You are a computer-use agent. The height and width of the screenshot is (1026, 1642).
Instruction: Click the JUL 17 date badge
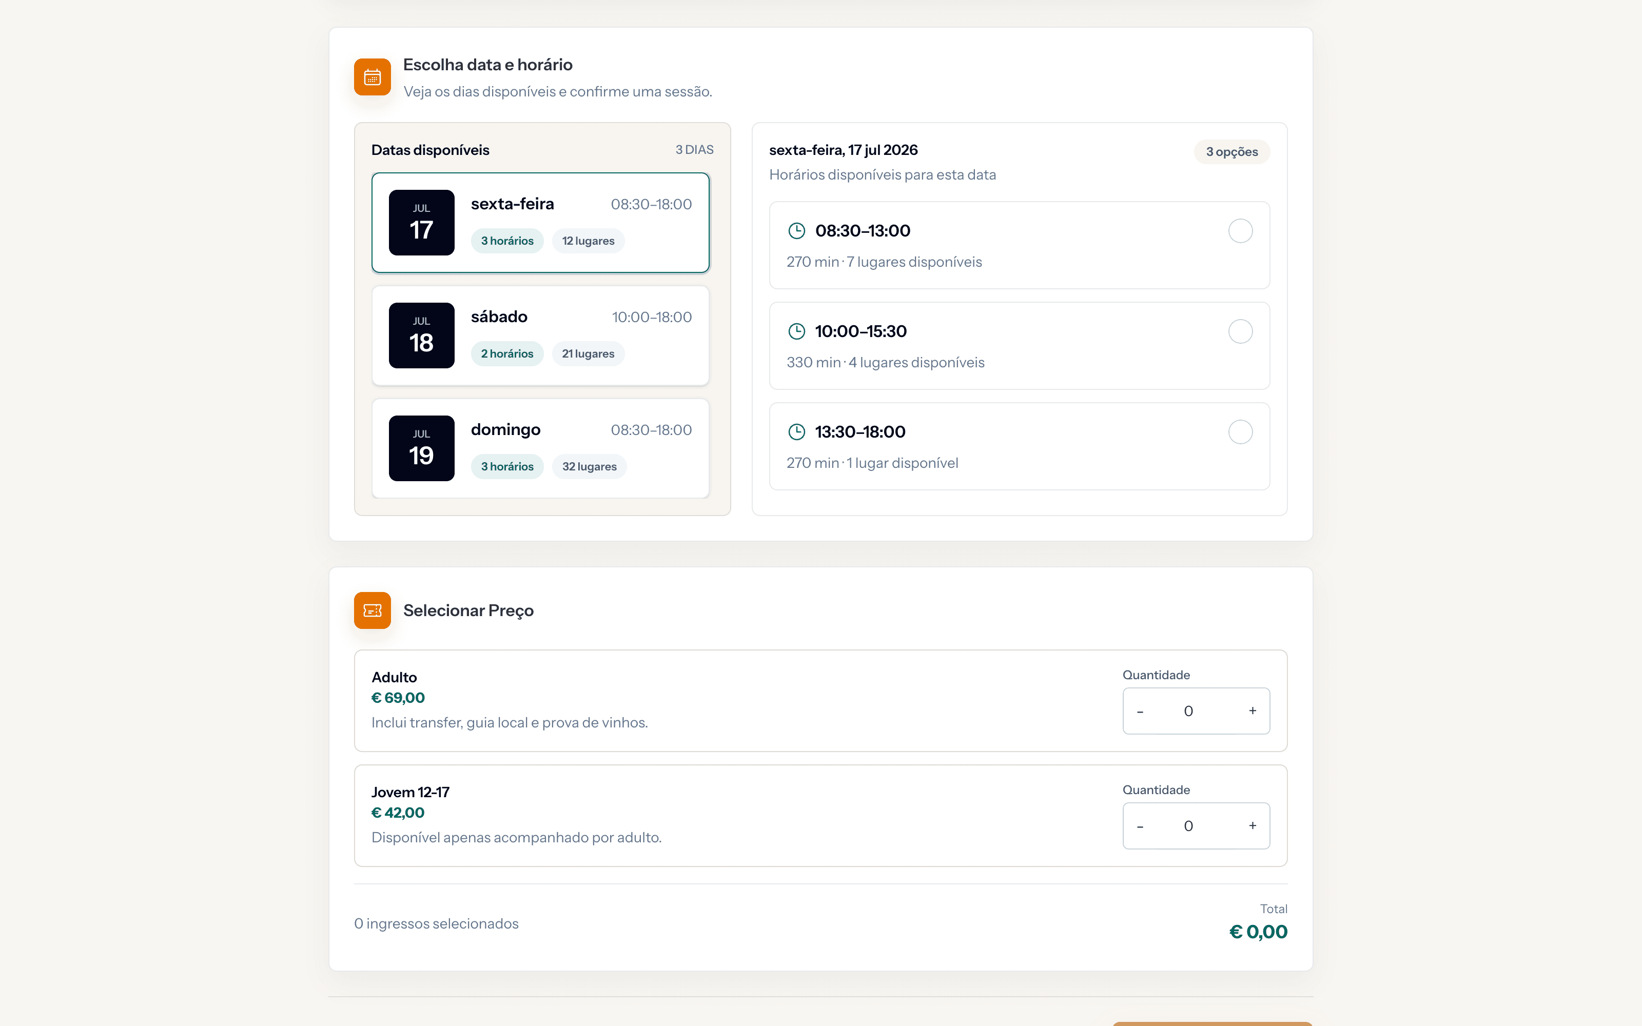click(421, 223)
